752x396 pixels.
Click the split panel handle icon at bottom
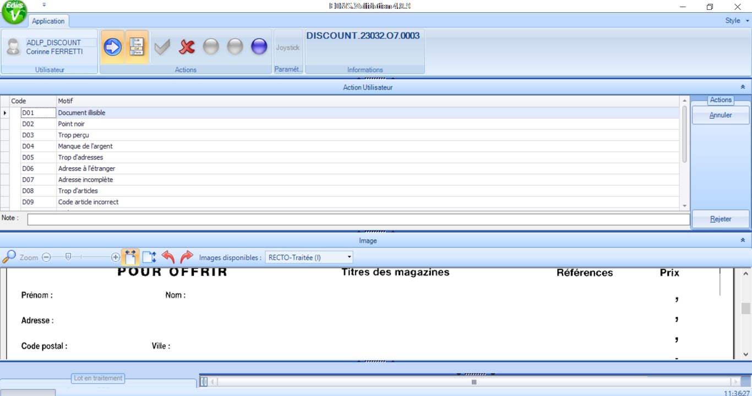(x=204, y=382)
